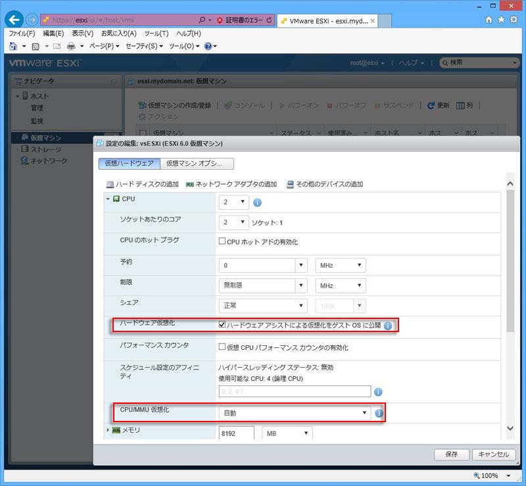Open the ソケットあたりのコア dropdown
The height and width of the screenshot is (486, 526).
[x=234, y=222]
